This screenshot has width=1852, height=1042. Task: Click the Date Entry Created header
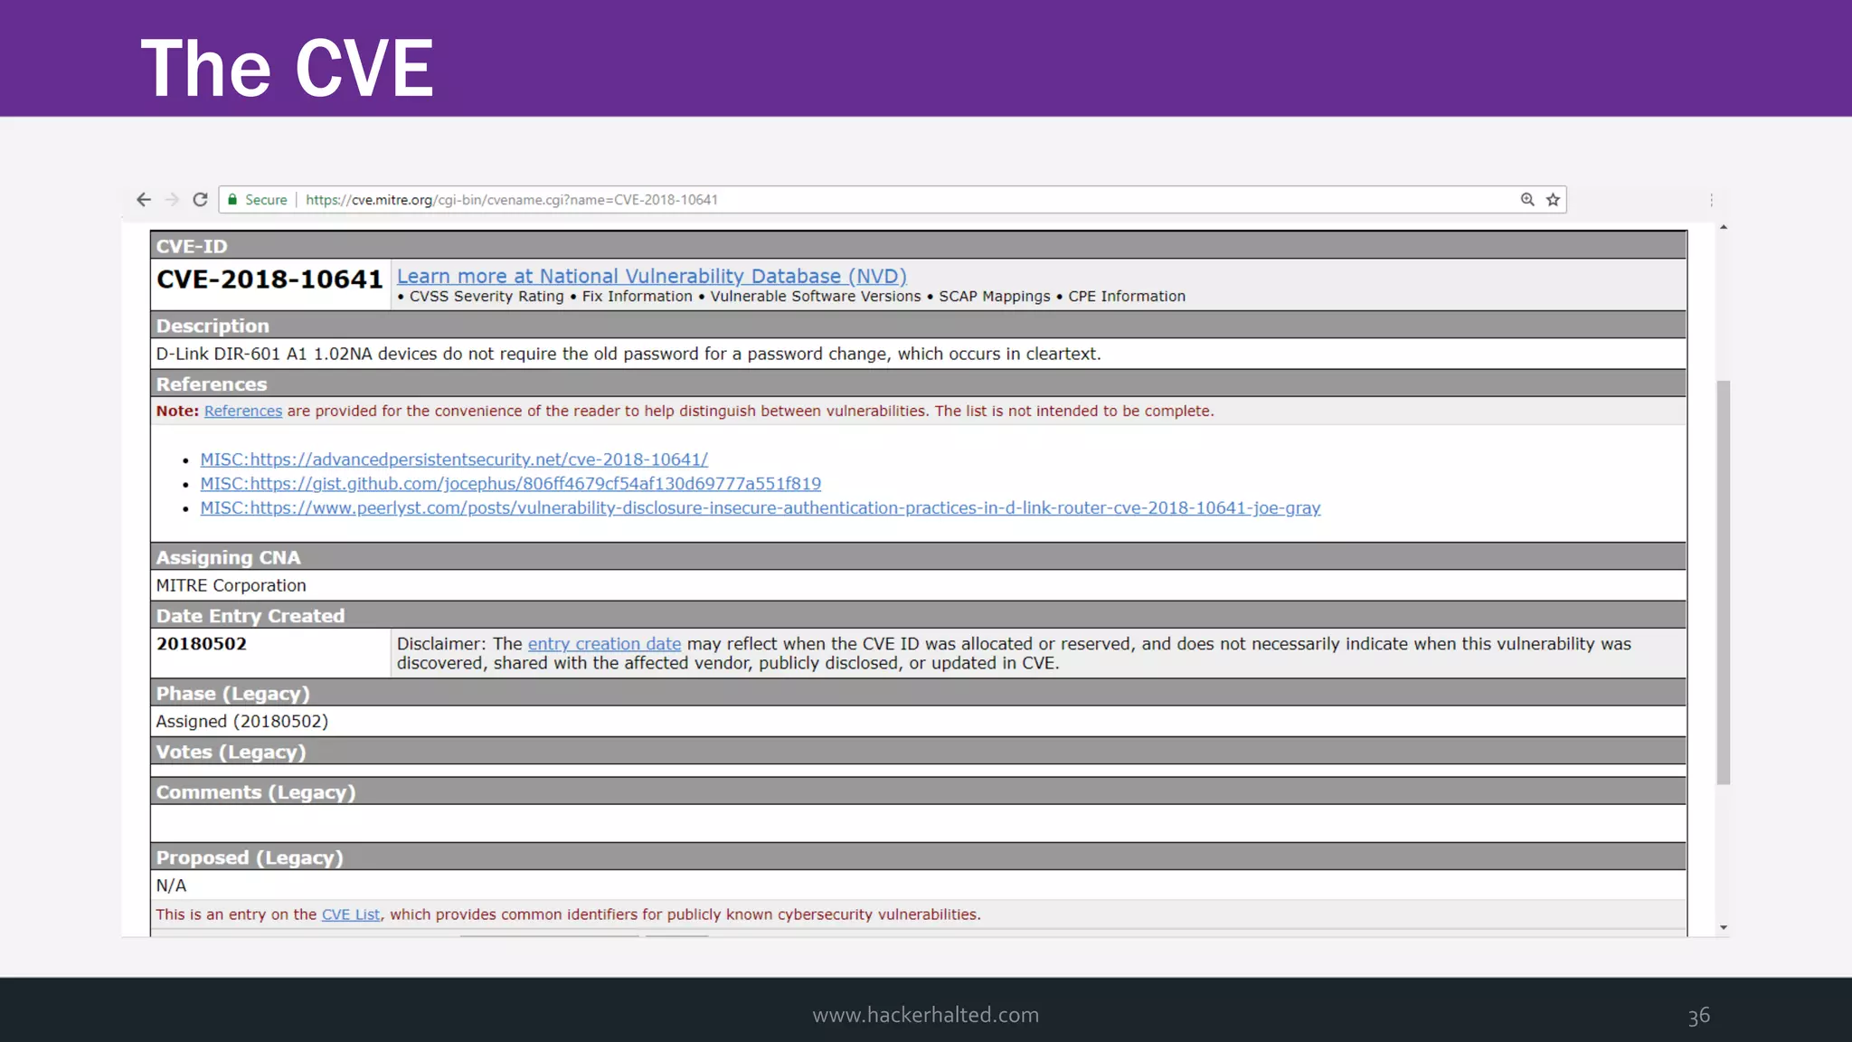tap(918, 616)
